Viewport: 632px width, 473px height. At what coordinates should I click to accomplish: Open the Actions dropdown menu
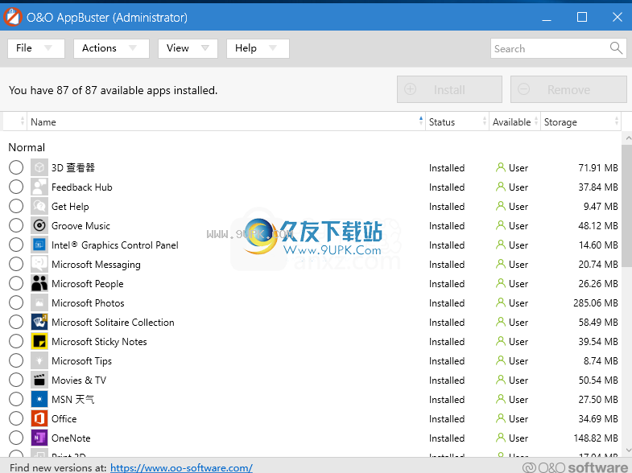(111, 48)
